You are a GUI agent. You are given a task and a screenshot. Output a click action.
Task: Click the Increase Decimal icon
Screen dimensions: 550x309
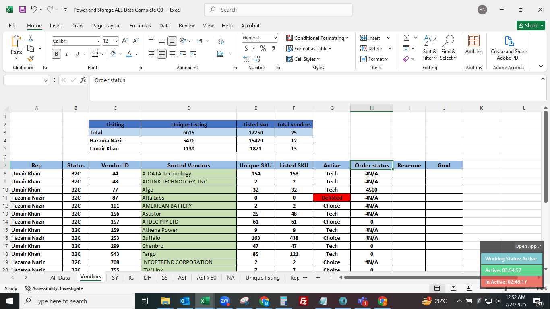(246, 59)
